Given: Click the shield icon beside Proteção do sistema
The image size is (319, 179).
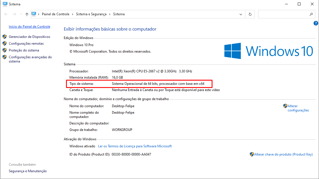Looking at the screenshot, I should pos(5,50).
